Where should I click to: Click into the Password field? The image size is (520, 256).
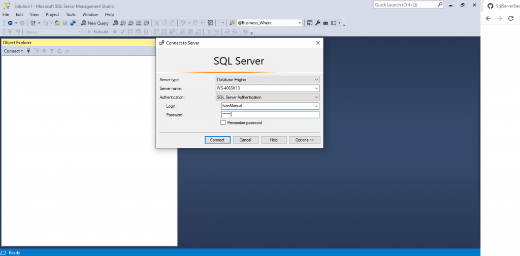(270, 115)
